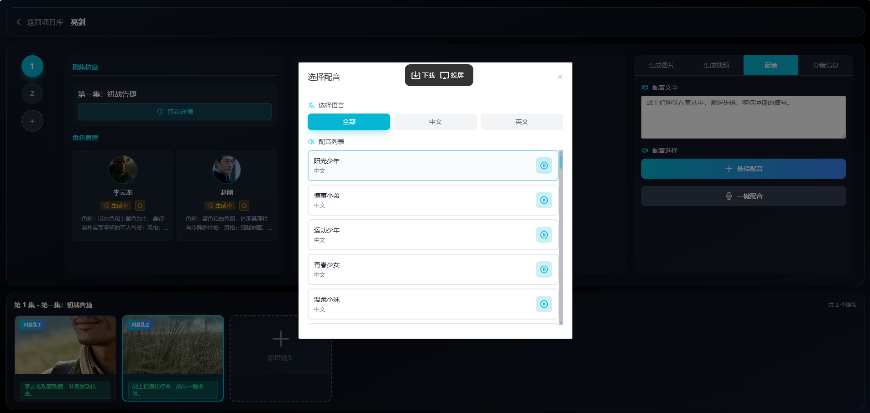Image resolution: width=870 pixels, height=413 pixels.
Task: Click caption 战士们潜伏待命 under 镜头2
Action: point(173,390)
